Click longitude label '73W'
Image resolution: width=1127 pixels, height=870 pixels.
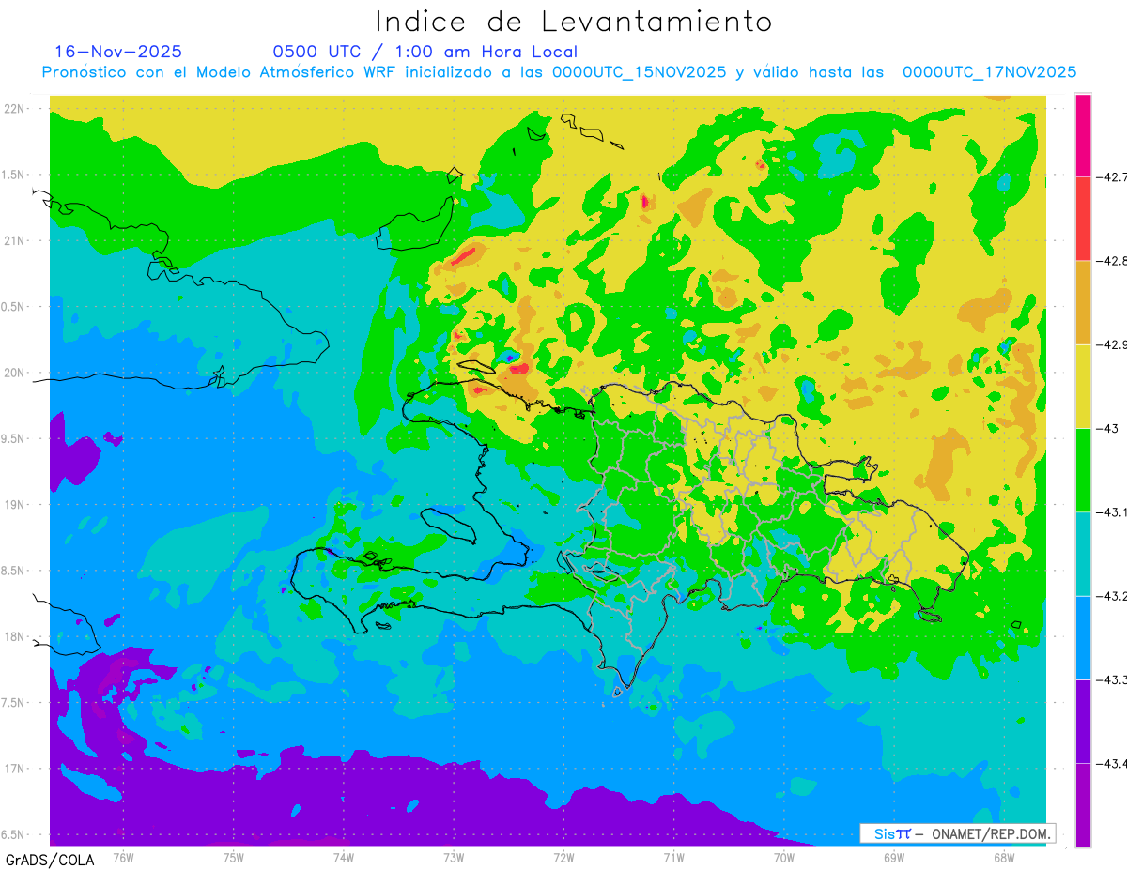(454, 858)
